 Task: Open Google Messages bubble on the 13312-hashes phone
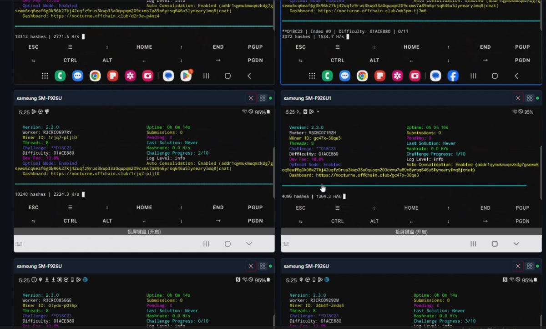[x=168, y=76]
